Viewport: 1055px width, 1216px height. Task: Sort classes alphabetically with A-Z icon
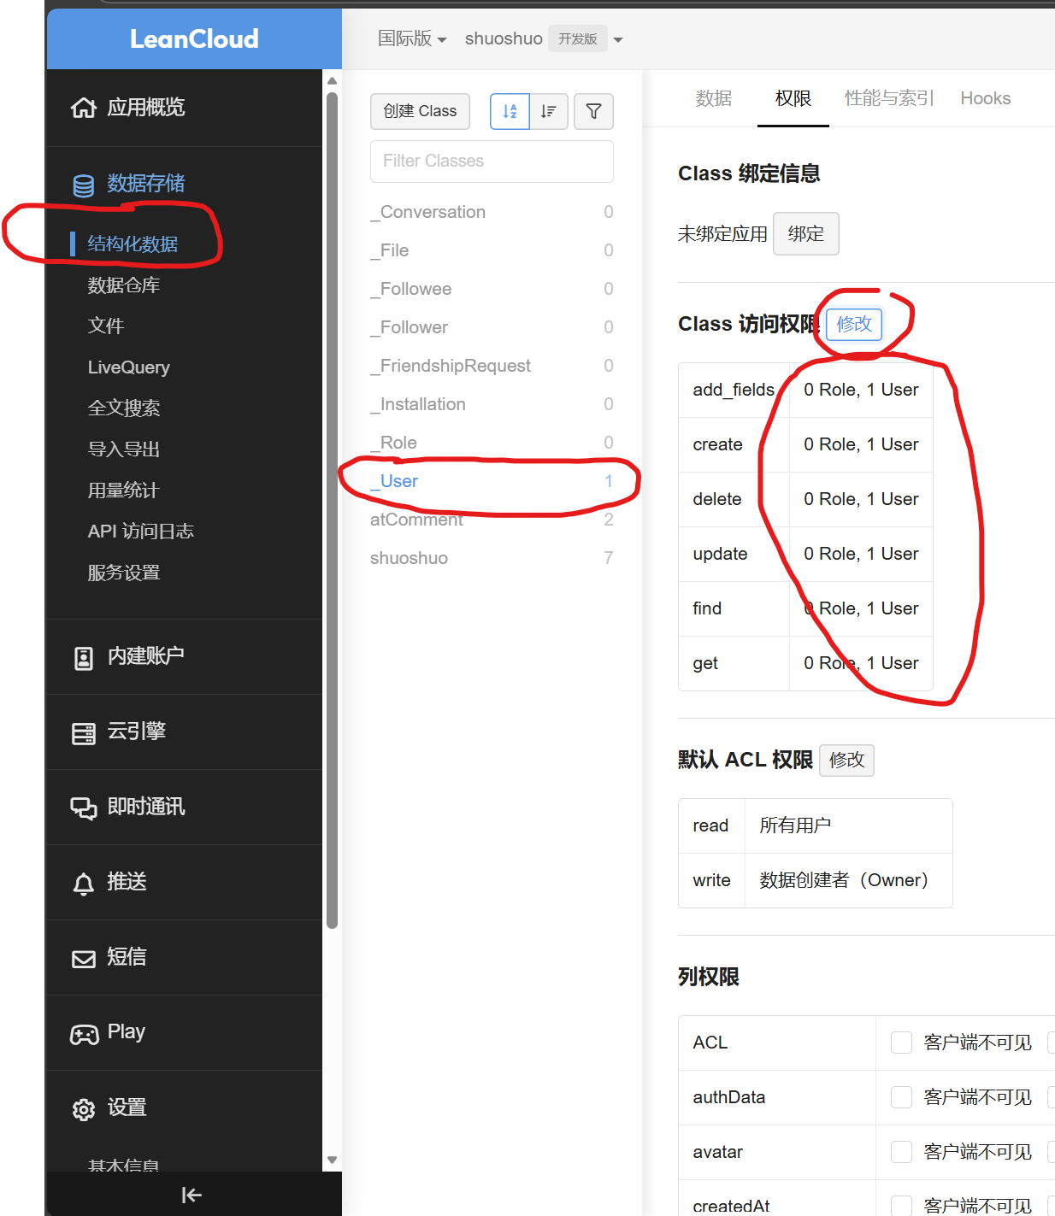pyautogui.click(x=510, y=111)
